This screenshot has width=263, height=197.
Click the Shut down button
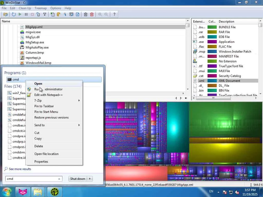coord(78,179)
